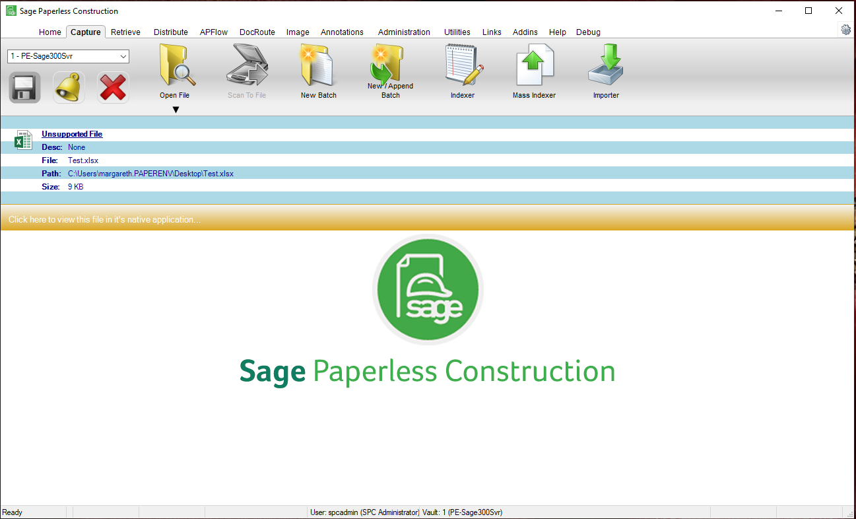This screenshot has width=856, height=519.
Task: Select the Image tab
Action: [x=298, y=32]
